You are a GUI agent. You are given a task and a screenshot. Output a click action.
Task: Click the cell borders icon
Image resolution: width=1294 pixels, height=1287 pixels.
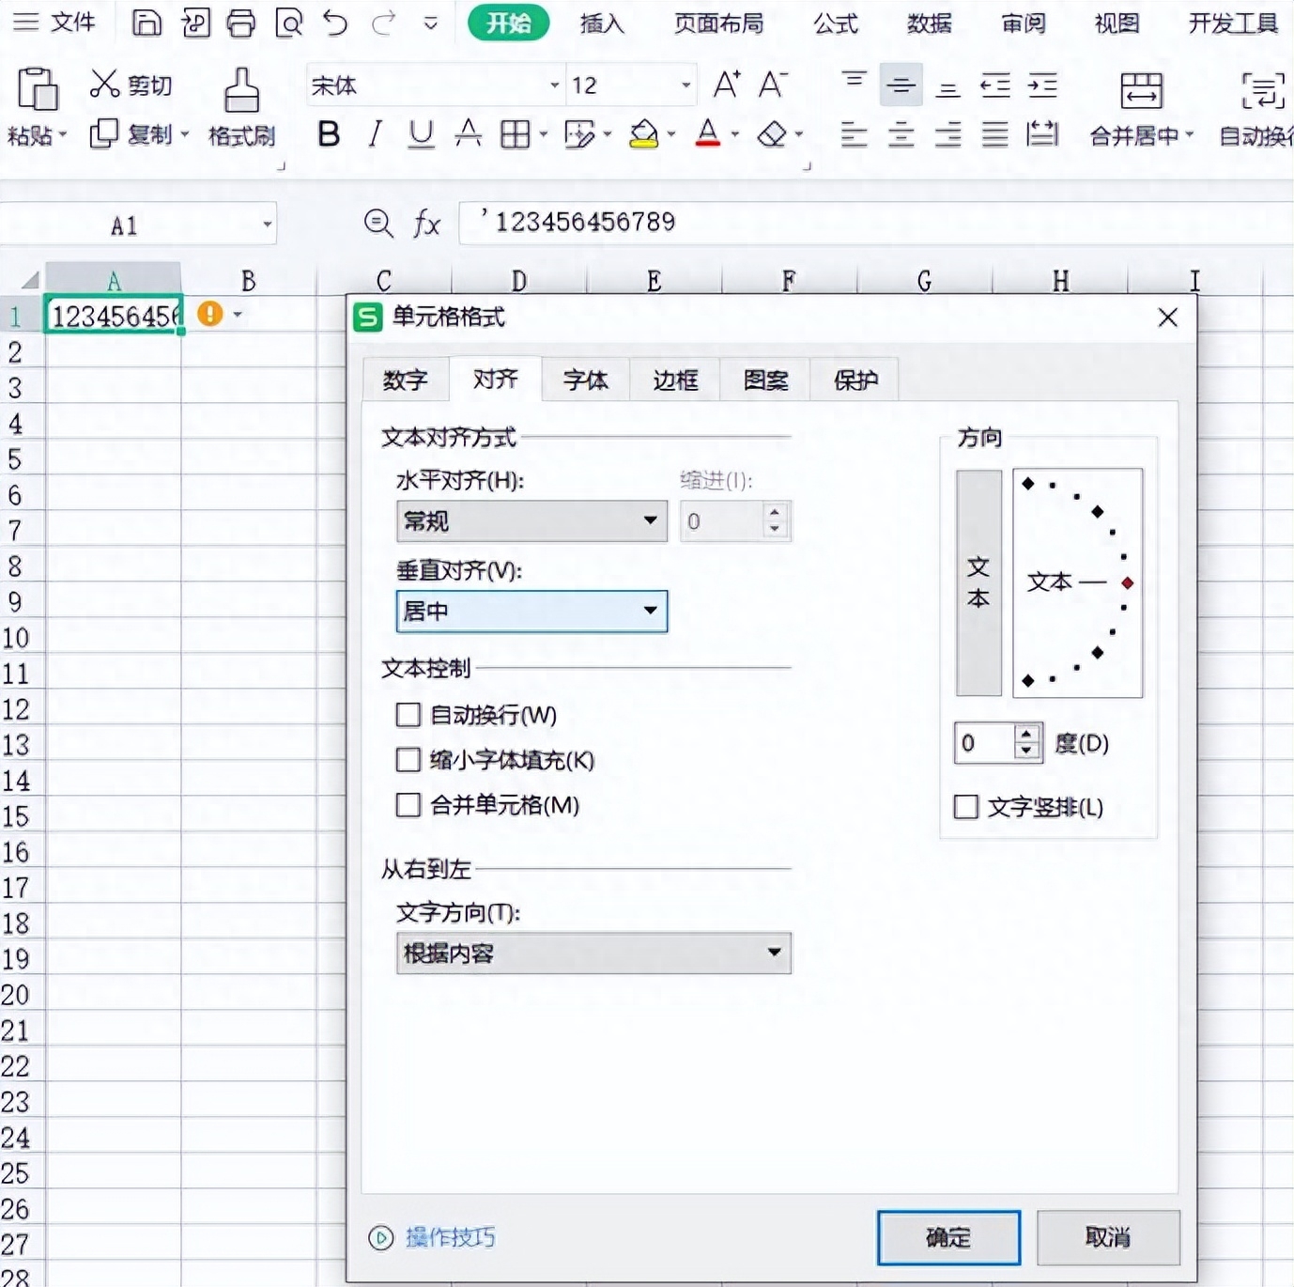[515, 134]
